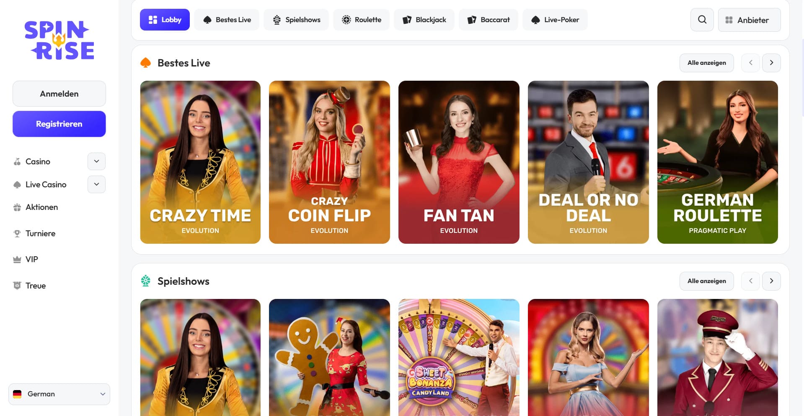Open the German language dropdown
The height and width of the screenshot is (416, 804).
(x=59, y=394)
